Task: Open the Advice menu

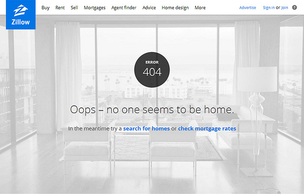Action: point(149,7)
